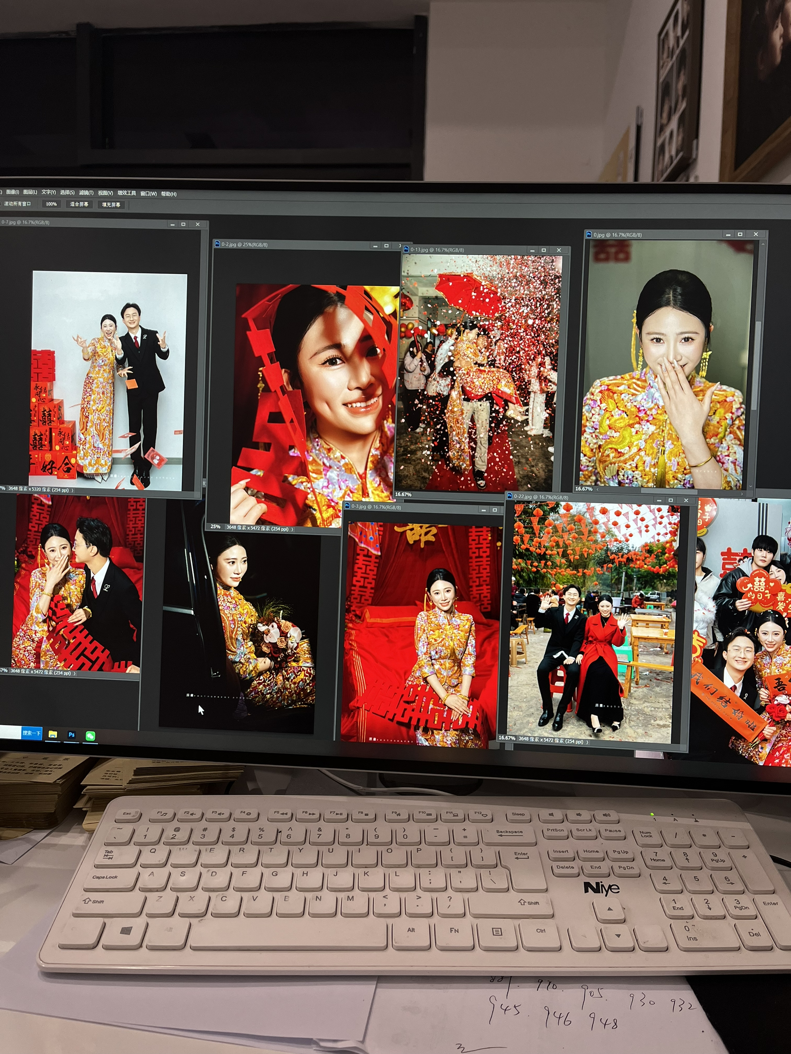The width and height of the screenshot is (791, 1054).
Task: Expand status bar arrow of 0-2.jpg window
Action: [292, 529]
